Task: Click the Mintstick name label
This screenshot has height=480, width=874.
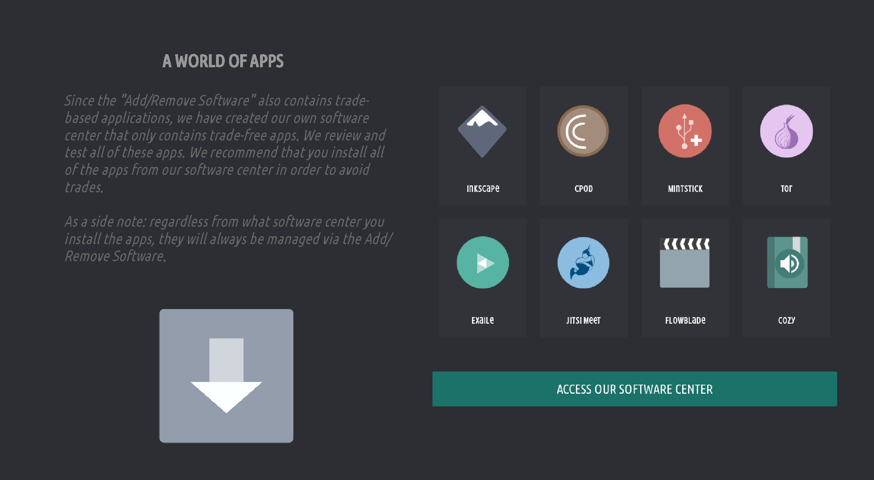Action: [x=685, y=189]
